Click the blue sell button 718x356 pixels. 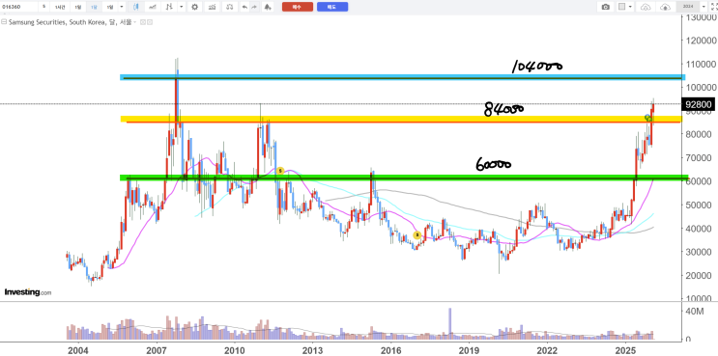332,7
